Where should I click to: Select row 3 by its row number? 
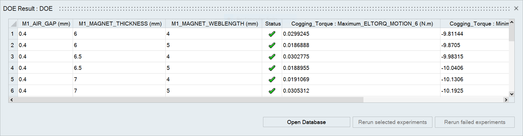(x=13, y=57)
